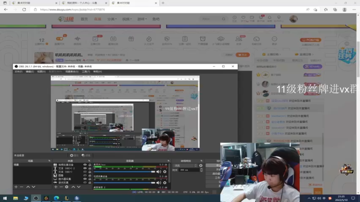
Task: Click the orange PC客户端 button
Action: point(310,40)
